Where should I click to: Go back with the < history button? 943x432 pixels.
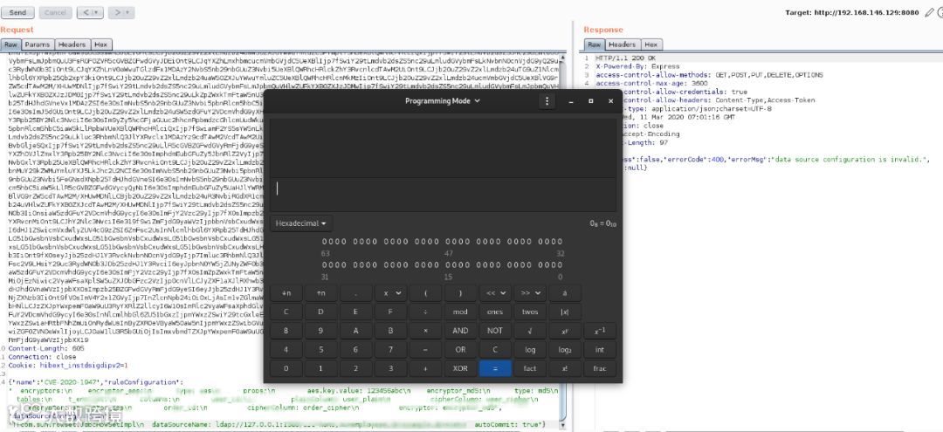pos(84,12)
